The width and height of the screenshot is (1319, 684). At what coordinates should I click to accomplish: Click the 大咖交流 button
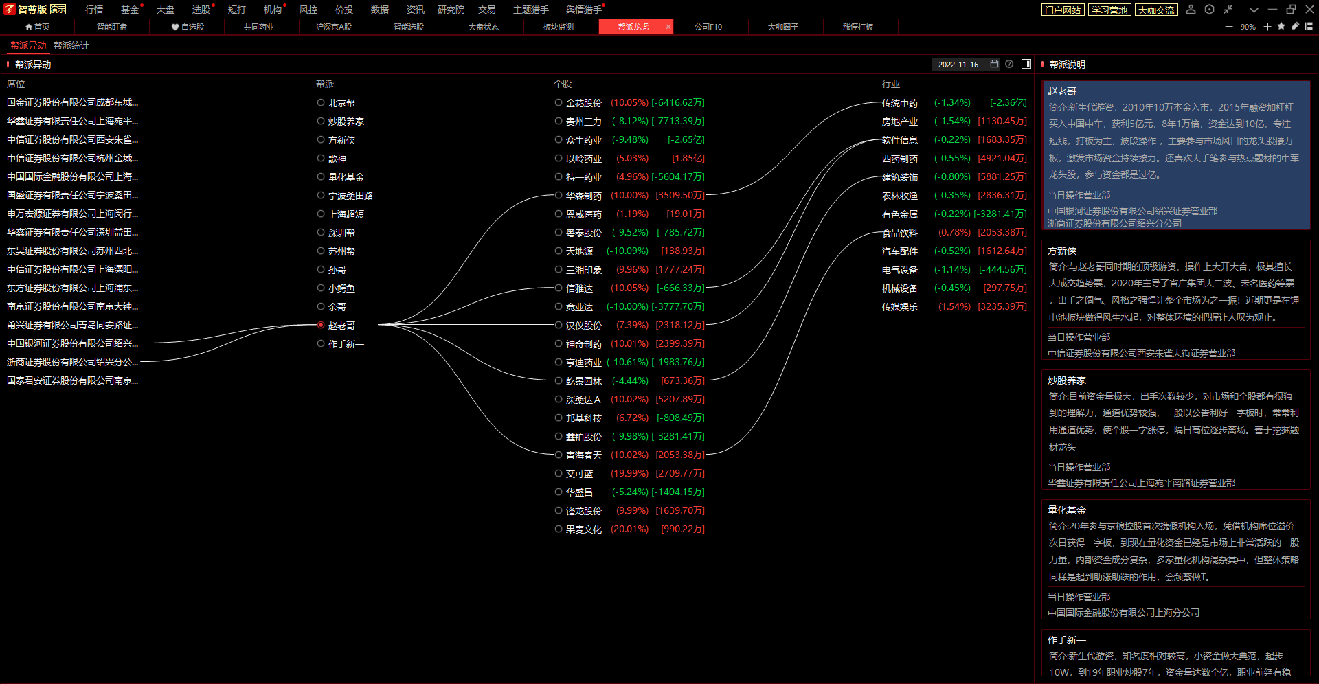click(x=1157, y=10)
